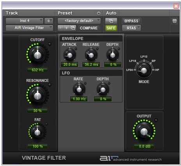
Task: Click the 50 % resonance value field
Action: [x=37, y=111]
